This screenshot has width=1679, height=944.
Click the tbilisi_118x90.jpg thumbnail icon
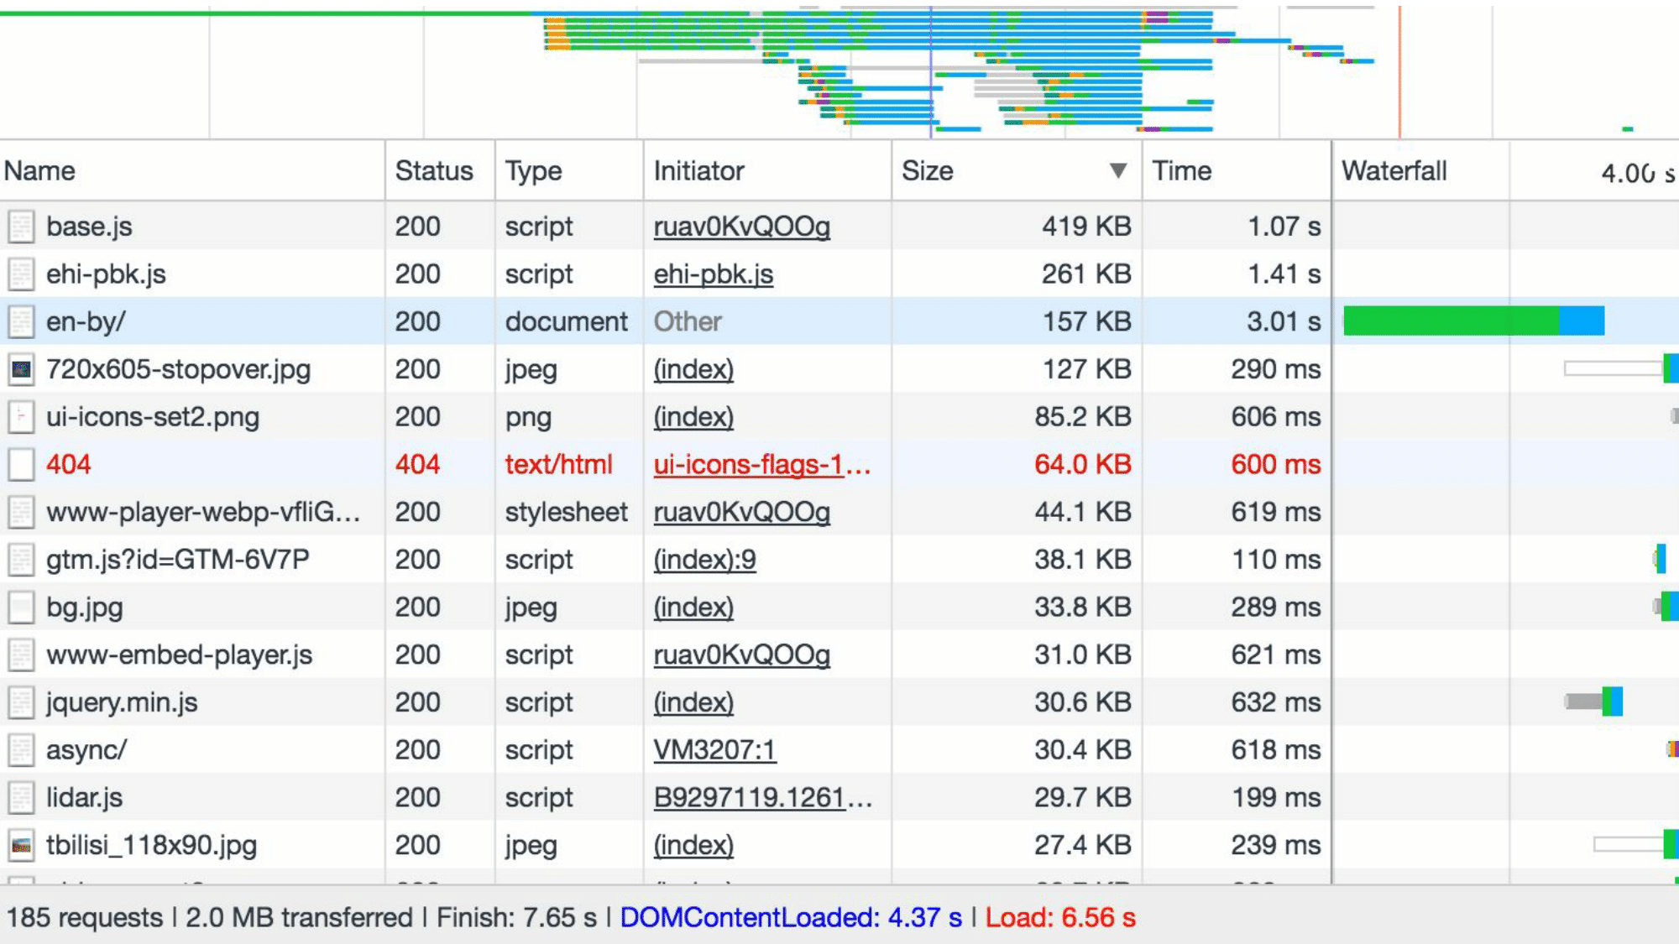coord(21,845)
